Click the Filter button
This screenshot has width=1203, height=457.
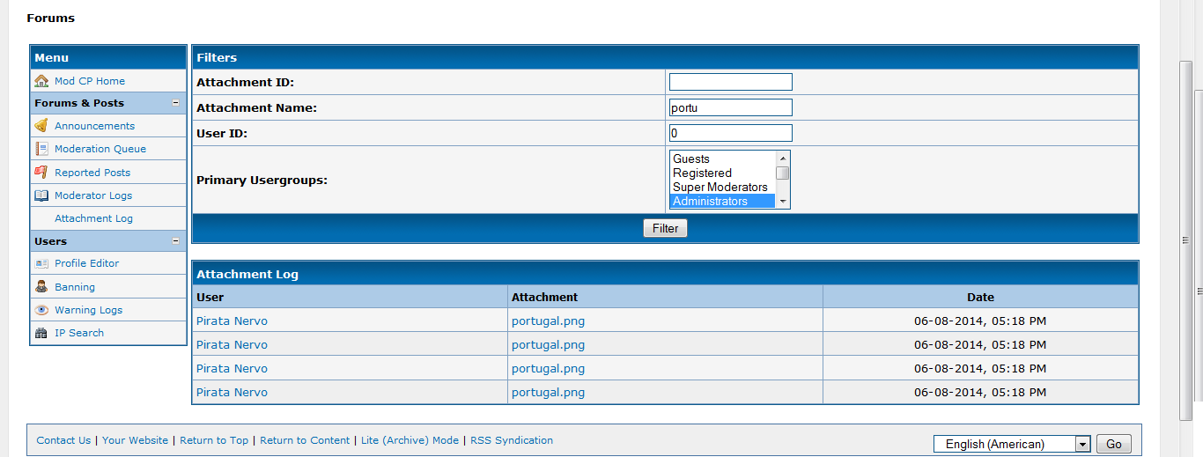(665, 228)
